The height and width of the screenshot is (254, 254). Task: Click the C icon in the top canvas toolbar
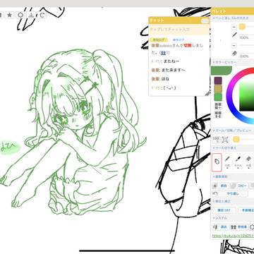42,16
